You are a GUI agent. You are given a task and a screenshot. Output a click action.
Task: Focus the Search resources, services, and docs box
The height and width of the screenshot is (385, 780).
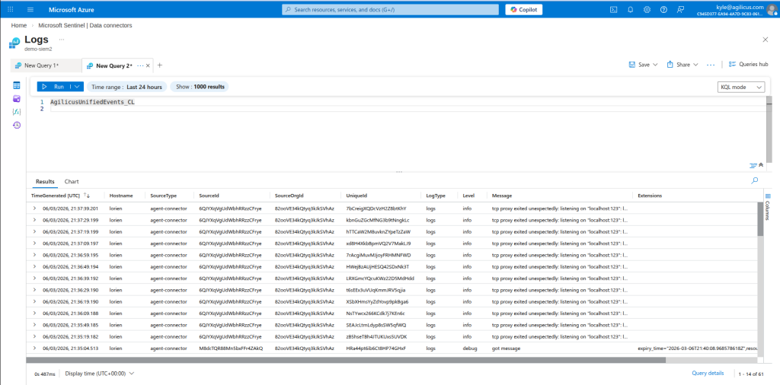click(x=391, y=9)
